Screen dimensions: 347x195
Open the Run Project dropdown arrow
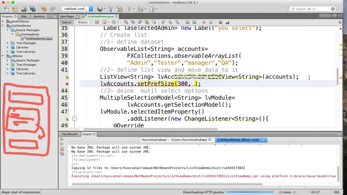[134, 9]
